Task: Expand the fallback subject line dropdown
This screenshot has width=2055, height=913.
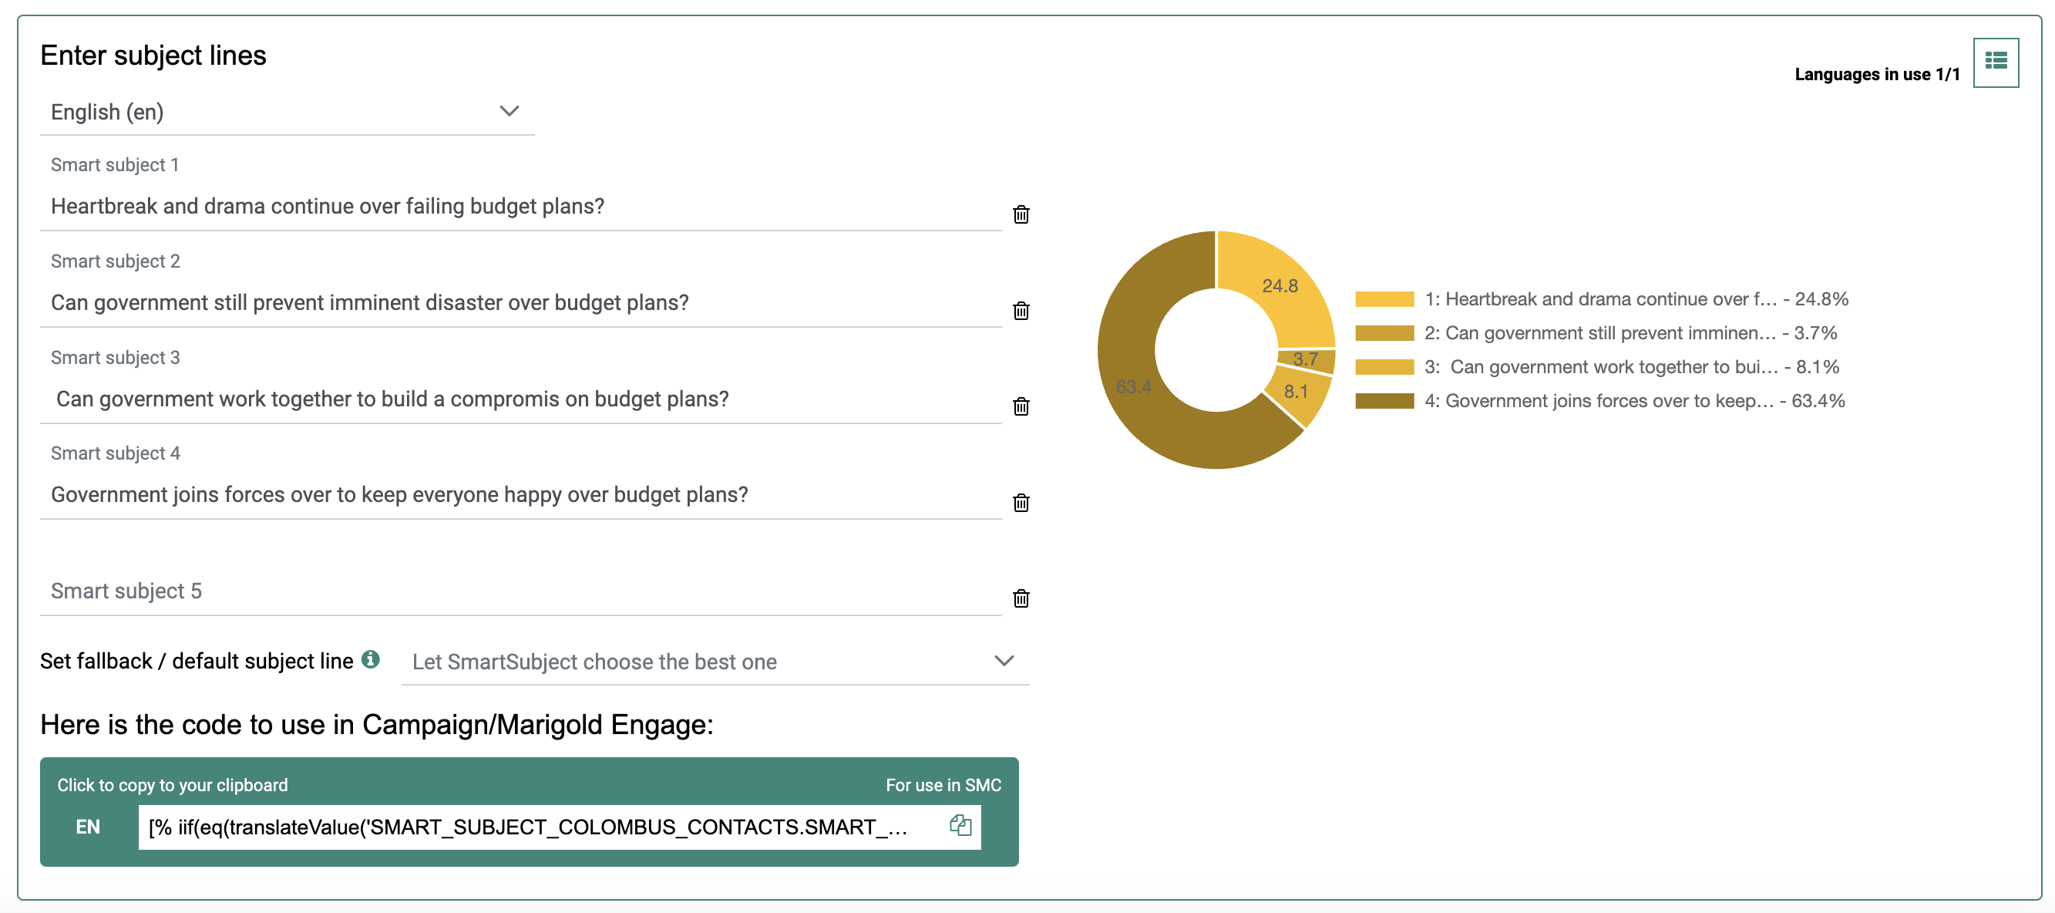Action: tap(714, 661)
